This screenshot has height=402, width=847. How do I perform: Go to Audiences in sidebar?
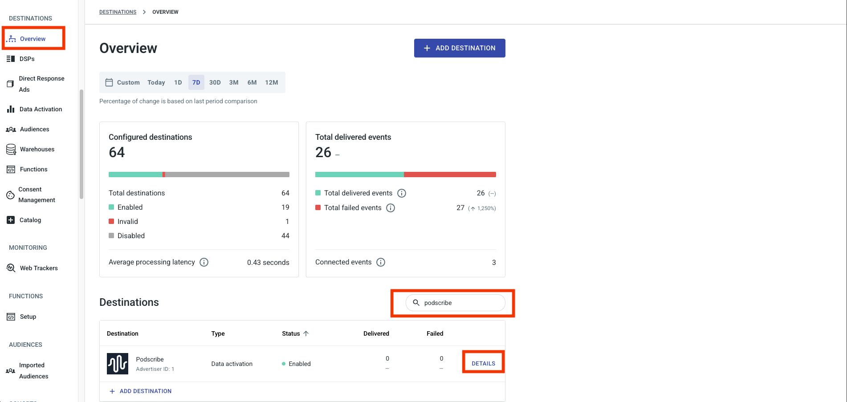tap(34, 129)
